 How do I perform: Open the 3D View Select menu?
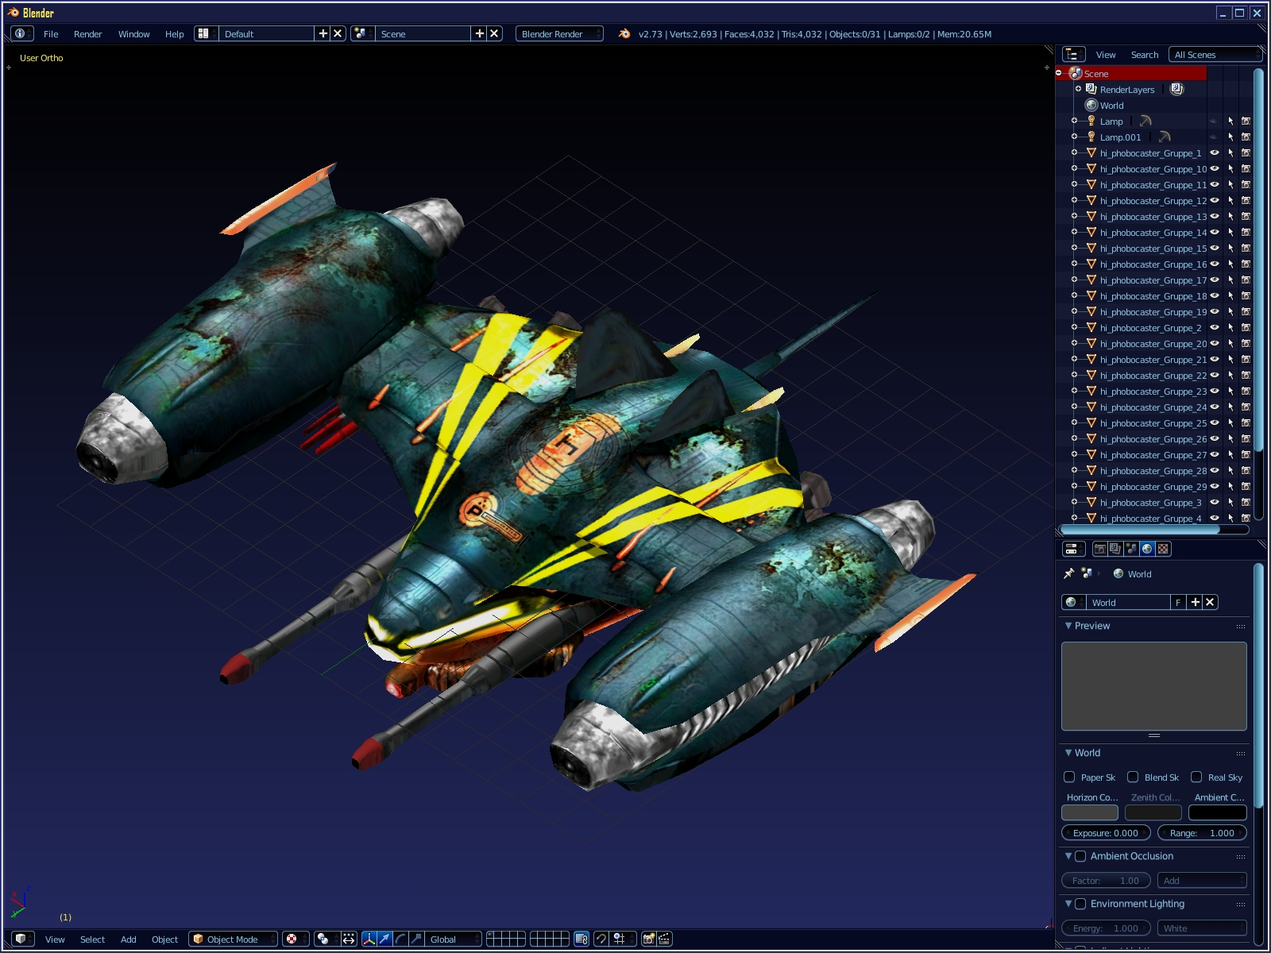pyautogui.click(x=92, y=939)
